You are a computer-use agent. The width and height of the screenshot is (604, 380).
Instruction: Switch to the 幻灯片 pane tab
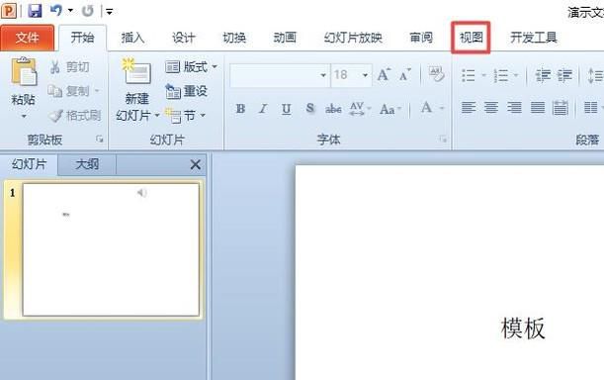pos(30,164)
